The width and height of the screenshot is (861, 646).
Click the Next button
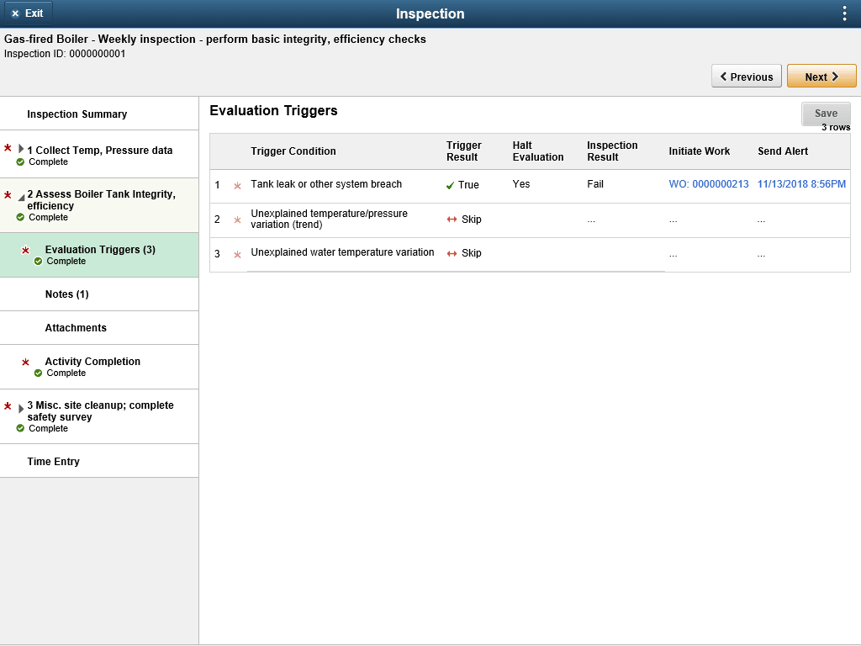pos(821,77)
